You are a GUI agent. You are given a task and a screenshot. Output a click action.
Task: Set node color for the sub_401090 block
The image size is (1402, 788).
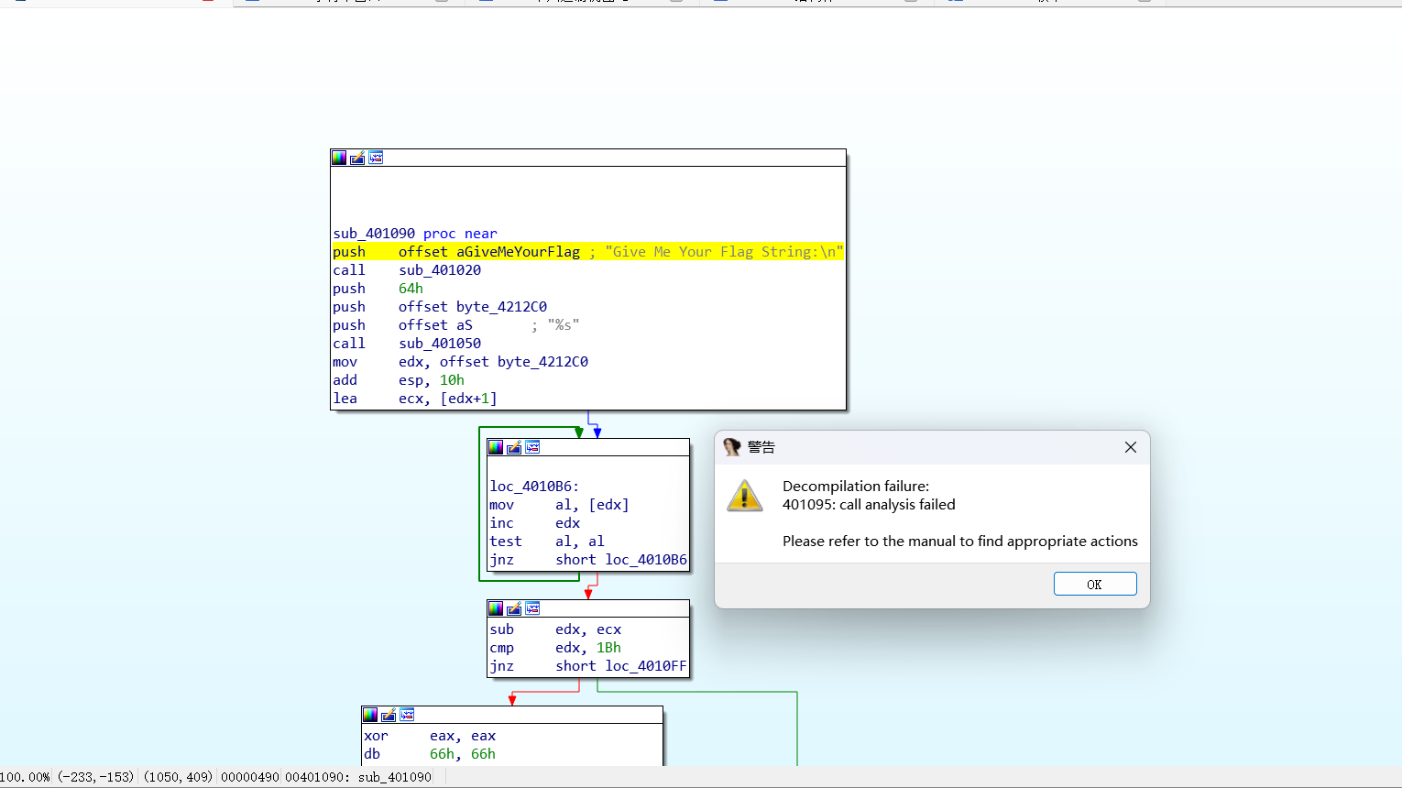click(339, 158)
